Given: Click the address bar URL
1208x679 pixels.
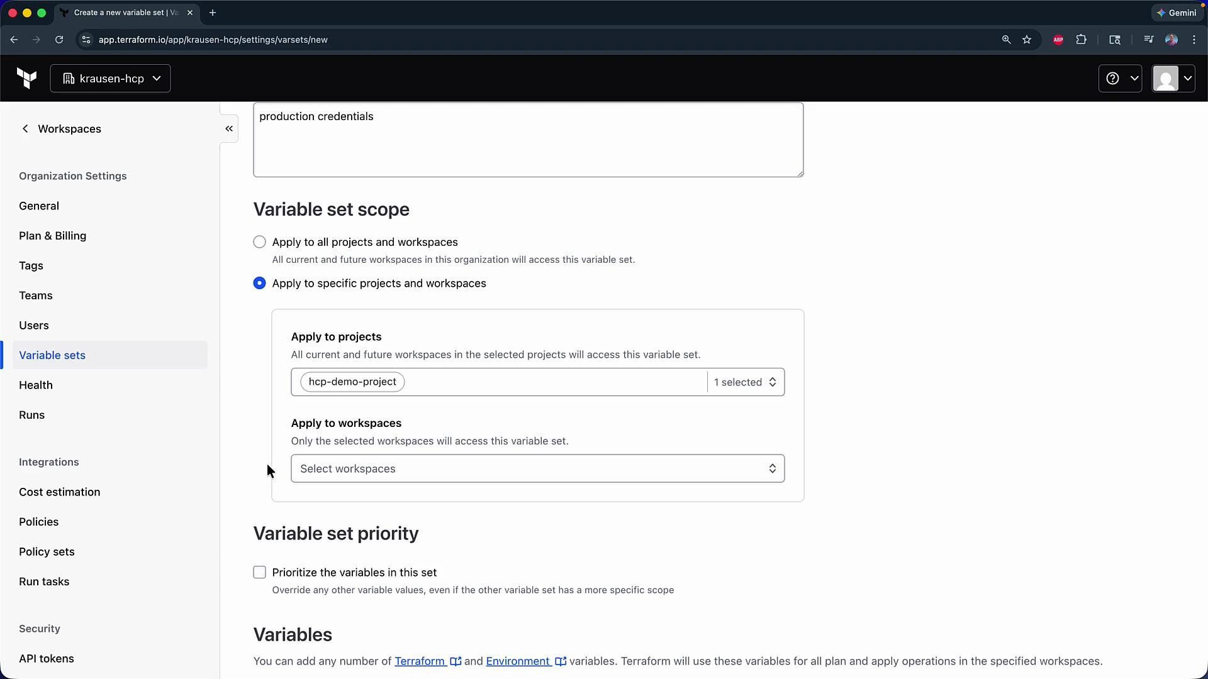Looking at the screenshot, I should tap(213, 40).
